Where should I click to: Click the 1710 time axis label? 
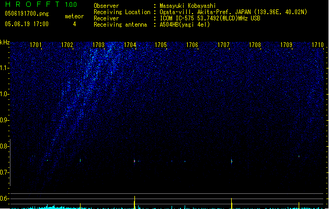pyautogui.click(x=317, y=45)
